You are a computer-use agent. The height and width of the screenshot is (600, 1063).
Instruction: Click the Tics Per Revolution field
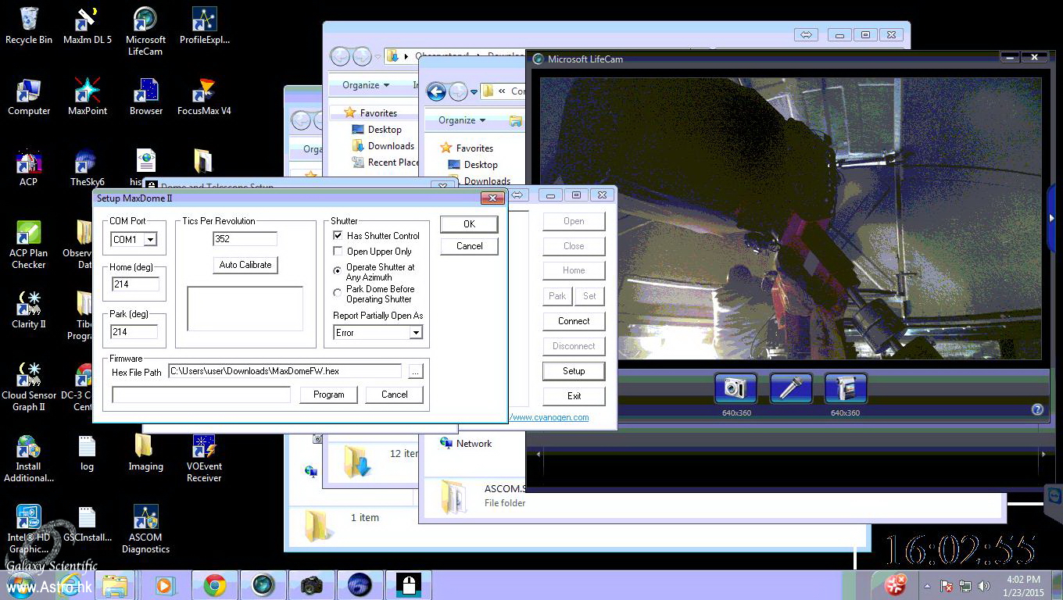[245, 239]
